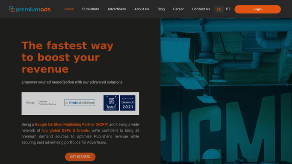Open Contact Us page
292x164 pixels.
click(x=201, y=9)
